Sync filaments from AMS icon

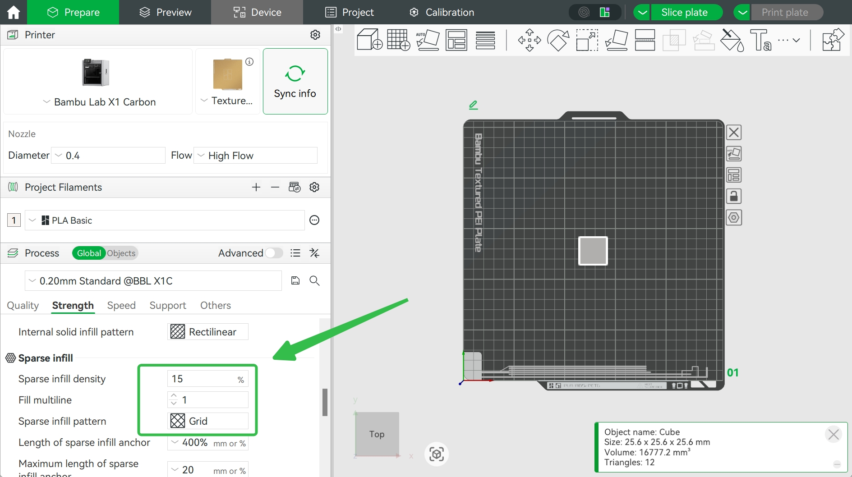click(295, 187)
